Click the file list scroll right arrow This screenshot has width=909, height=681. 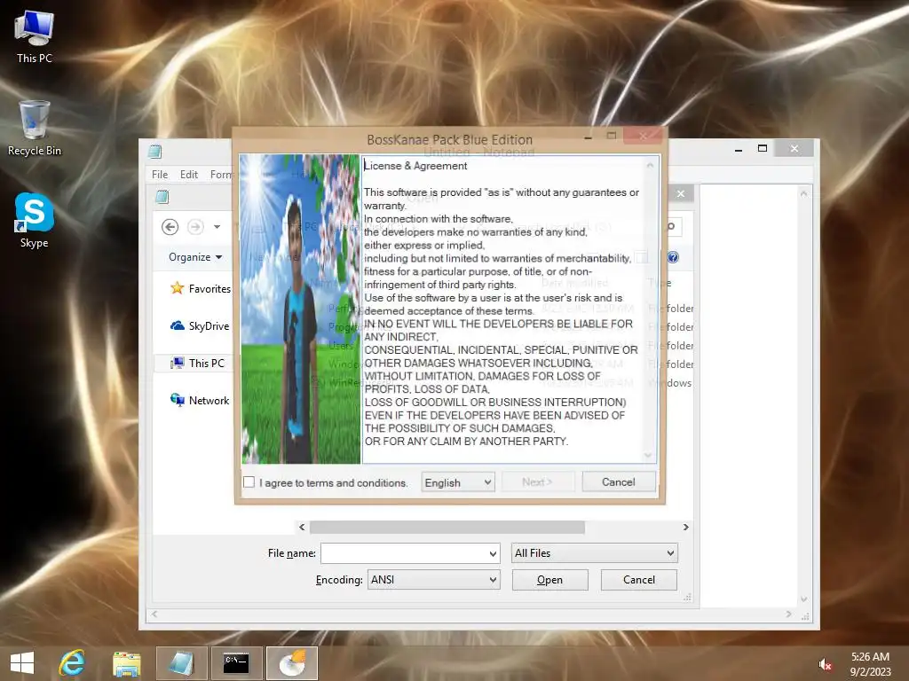(x=686, y=527)
